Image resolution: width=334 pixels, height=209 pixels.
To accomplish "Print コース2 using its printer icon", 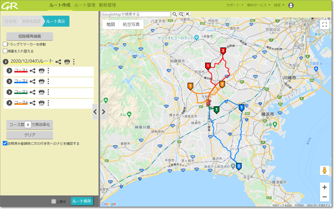I will point(41,82).
